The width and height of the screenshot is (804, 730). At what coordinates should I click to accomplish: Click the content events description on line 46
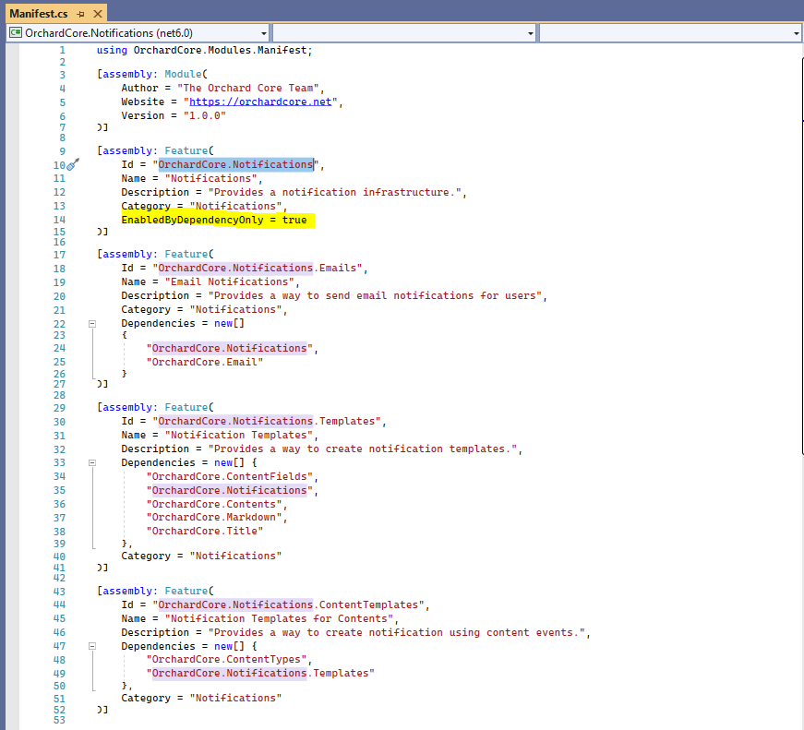pos(396,632)
